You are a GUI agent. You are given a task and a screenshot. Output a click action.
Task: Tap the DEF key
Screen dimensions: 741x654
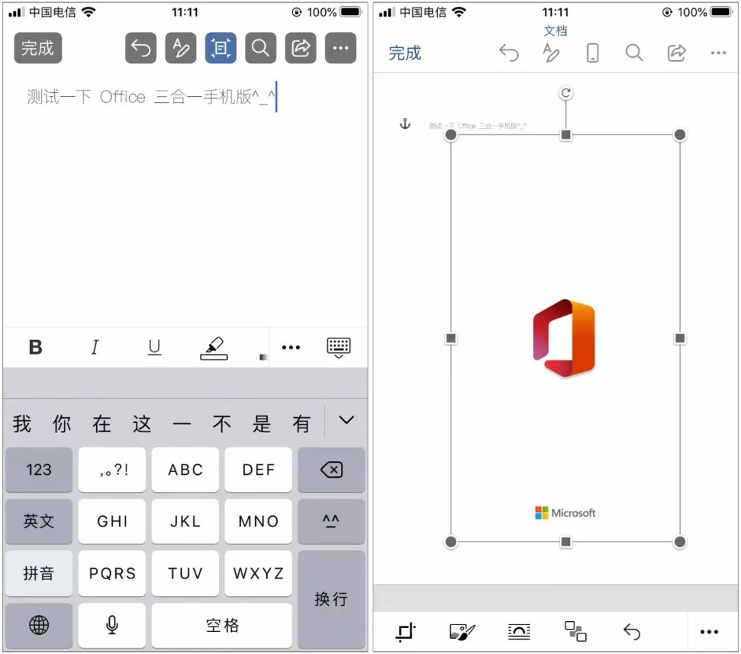(258, 469)
